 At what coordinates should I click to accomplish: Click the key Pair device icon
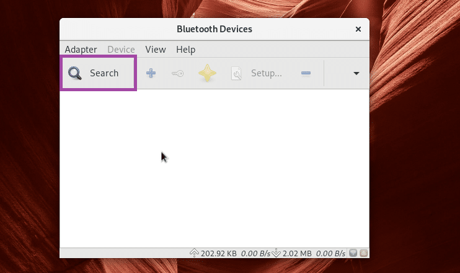177,73
